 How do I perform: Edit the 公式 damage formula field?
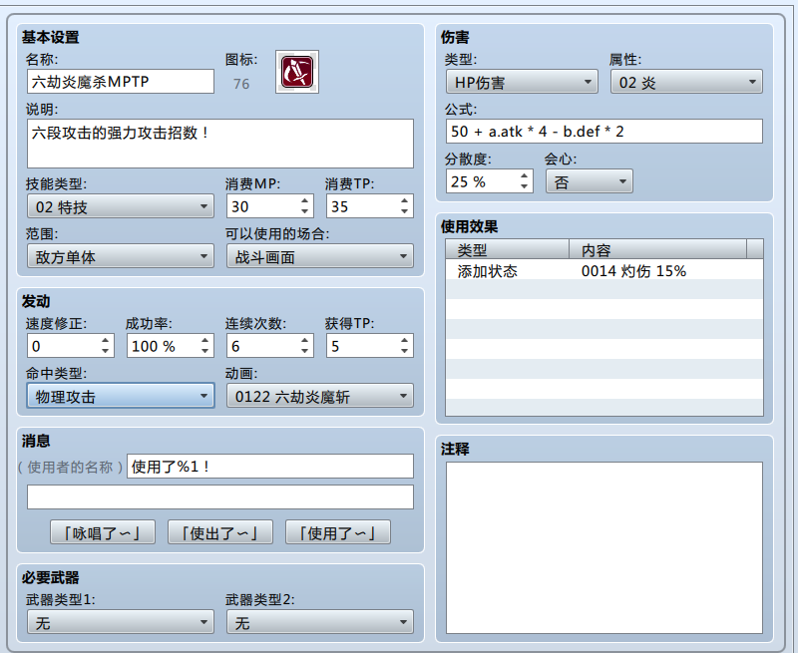pyautogui.click(x=604, y=132)
